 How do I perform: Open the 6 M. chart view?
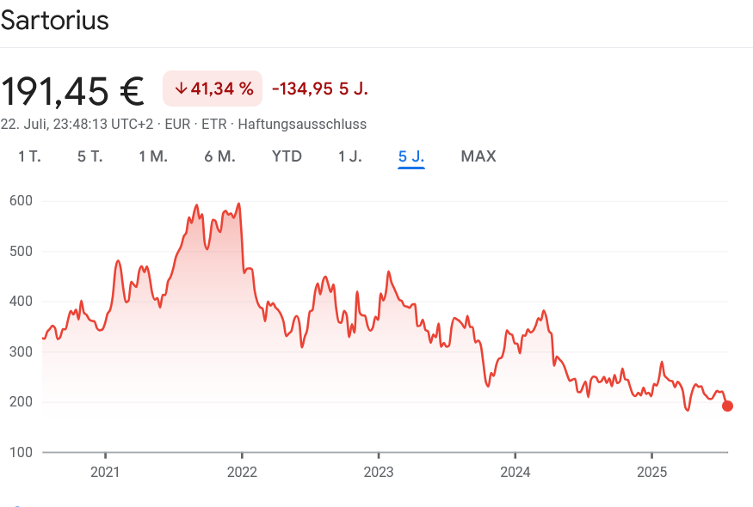(x=219, y=156)
